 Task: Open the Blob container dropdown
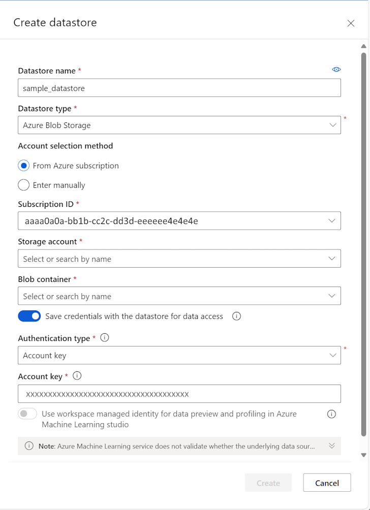[x=179, y=296]
